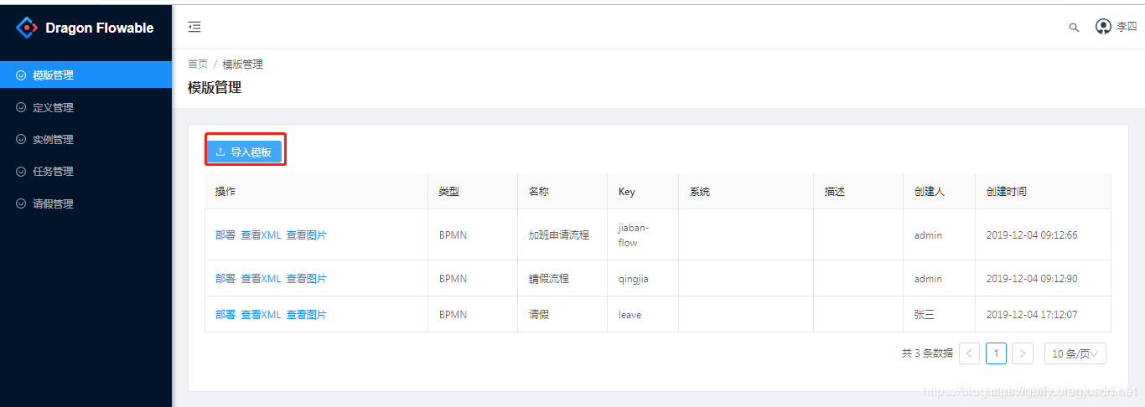Click 模版管理 in the breadcrumb
1145x407 pixels.
click(243, 64)
